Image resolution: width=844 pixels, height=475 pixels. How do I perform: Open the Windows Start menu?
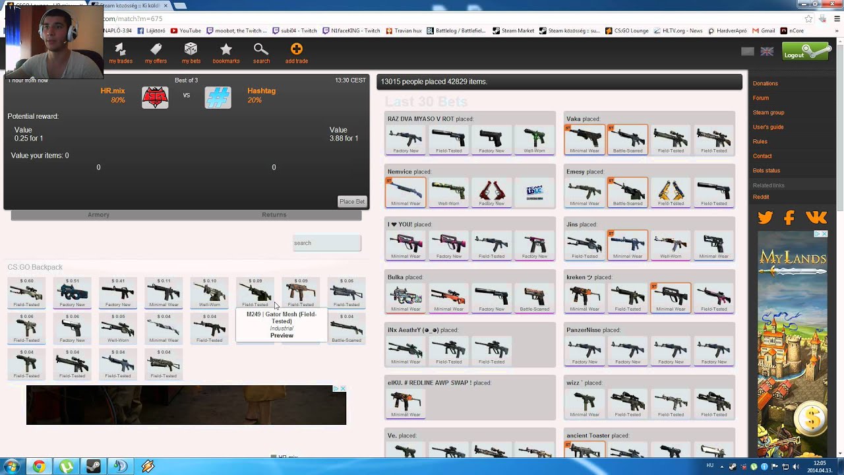tap(12, 466)
